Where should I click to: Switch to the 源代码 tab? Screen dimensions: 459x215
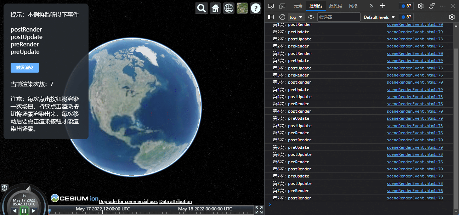pyautogui.click(x=335, y=6)
